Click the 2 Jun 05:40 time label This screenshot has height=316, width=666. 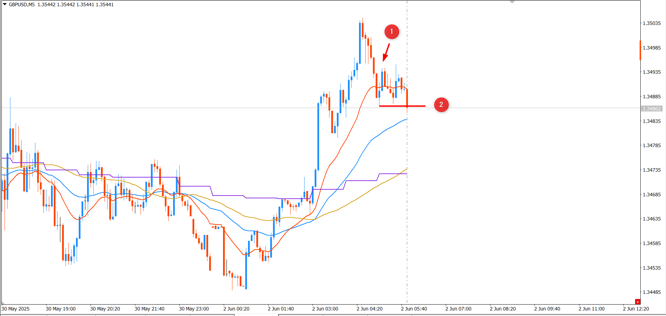tap(414, 309)
